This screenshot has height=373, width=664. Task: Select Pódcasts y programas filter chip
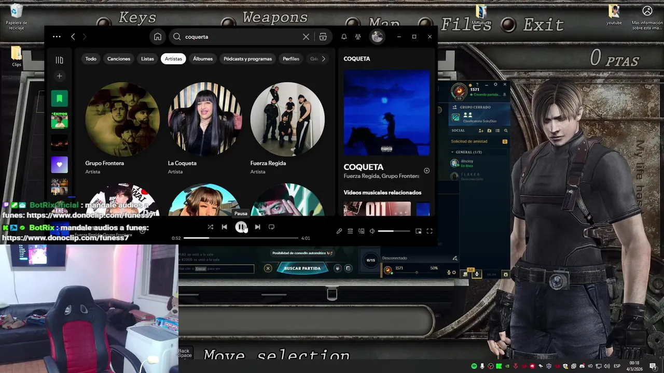click(247, 59)
